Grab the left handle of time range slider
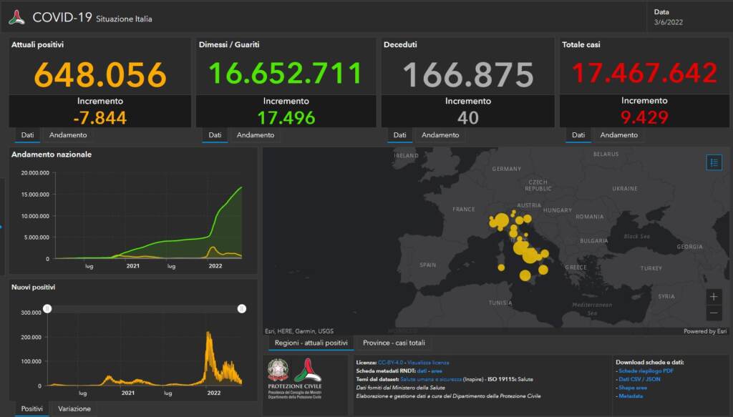The height and width of the screenshot is (417, 733). 47,308
